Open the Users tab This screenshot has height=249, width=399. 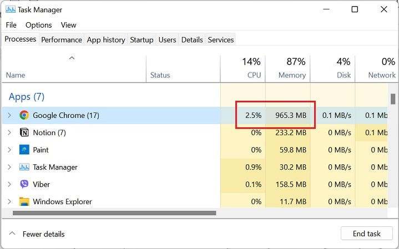[x=167, y=40]
